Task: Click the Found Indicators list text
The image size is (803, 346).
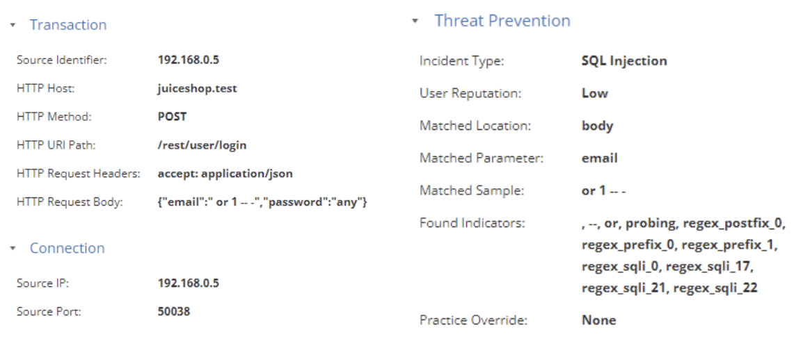Action: [684, 256]
